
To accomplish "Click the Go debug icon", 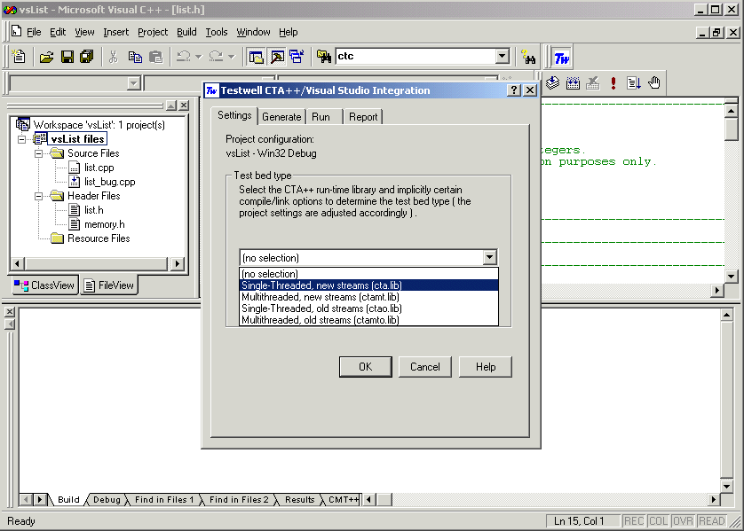I will pyautogui.click(x=633, y=83).
